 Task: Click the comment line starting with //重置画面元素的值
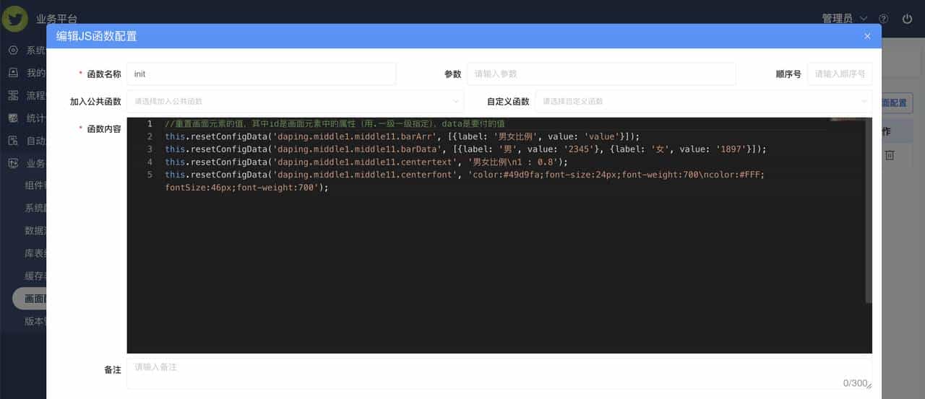335,124
